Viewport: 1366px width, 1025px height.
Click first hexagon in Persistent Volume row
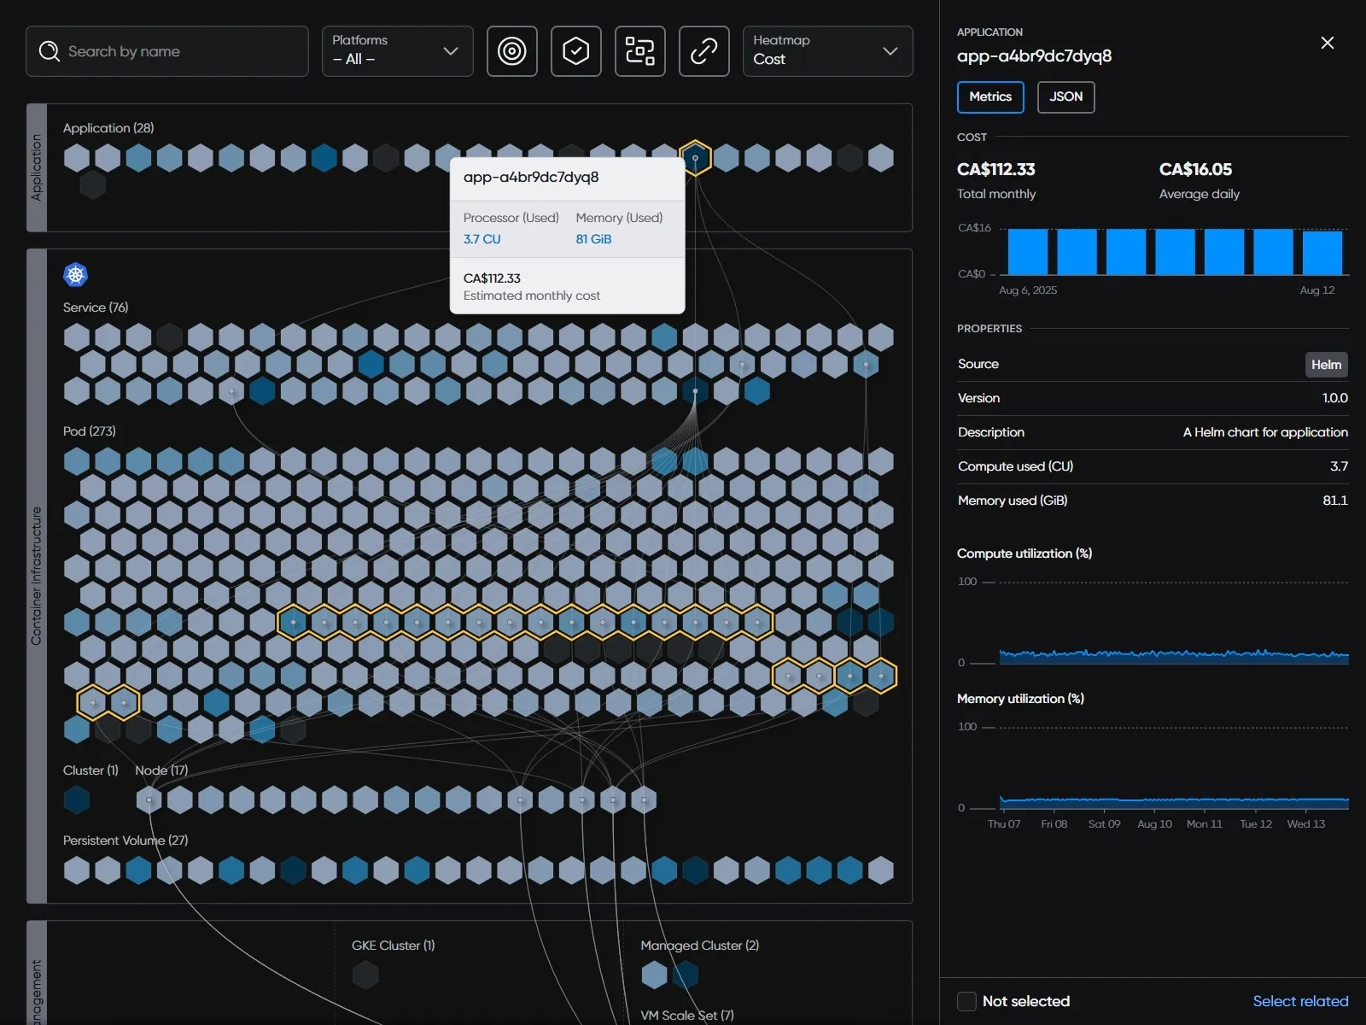77,870
